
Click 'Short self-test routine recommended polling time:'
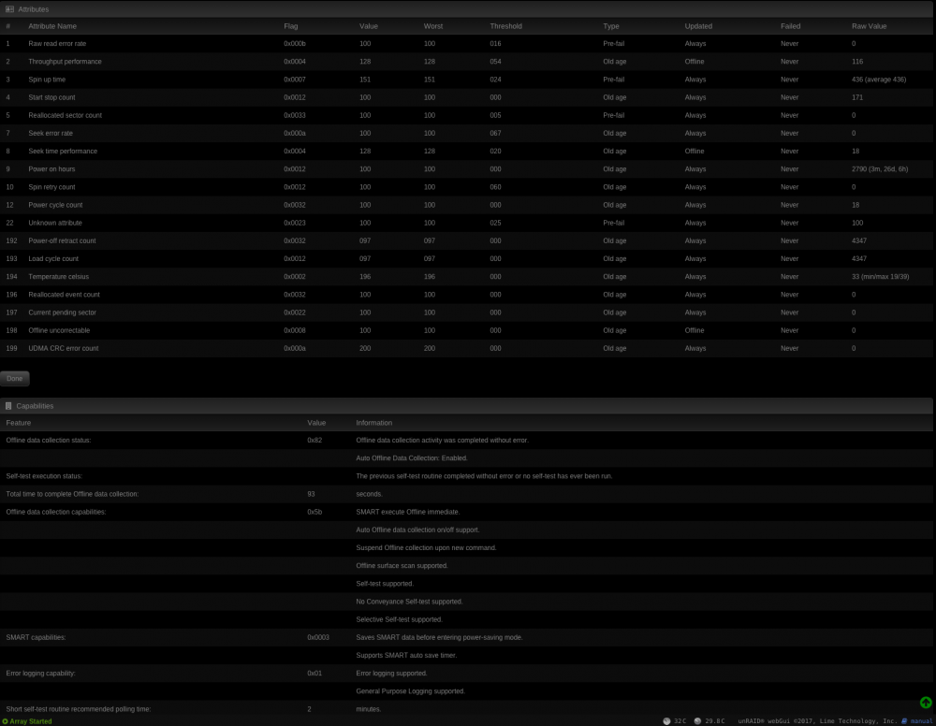[x=79, y=709]
